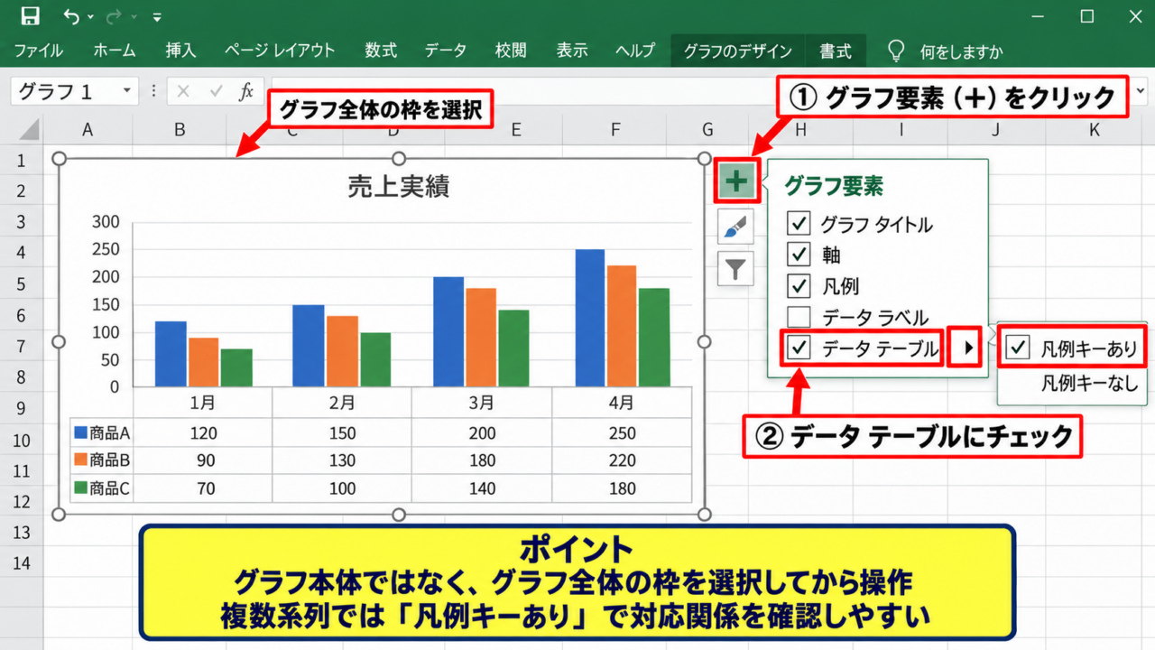Expand データ テーブル submenu arrow
Image resolution: width=1155 pixels, height=650 pixels.
pyautogui.click(x=969, y=349)
